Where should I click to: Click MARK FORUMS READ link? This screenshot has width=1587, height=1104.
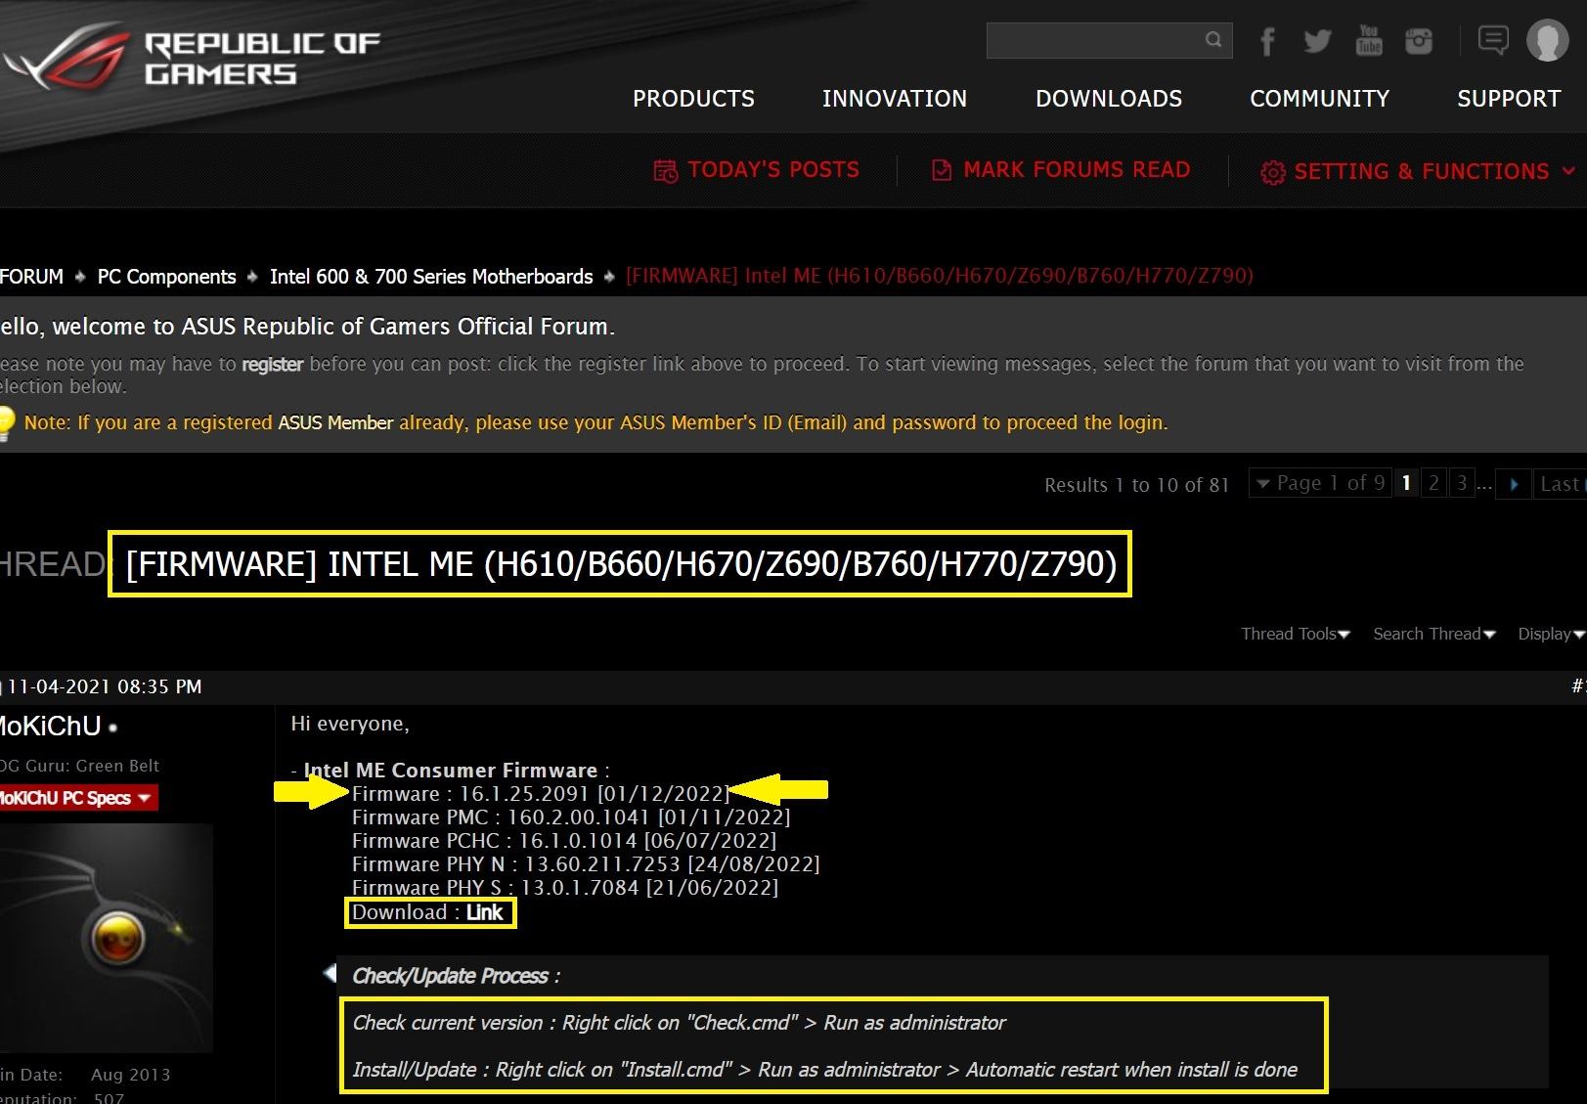(x=1077, y=170)
